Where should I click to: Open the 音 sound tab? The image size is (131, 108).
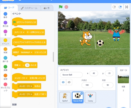(47, 8)
